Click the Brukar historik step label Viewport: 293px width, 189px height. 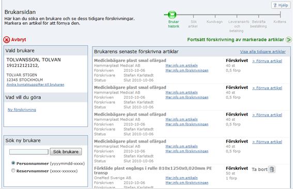point(174,24)
